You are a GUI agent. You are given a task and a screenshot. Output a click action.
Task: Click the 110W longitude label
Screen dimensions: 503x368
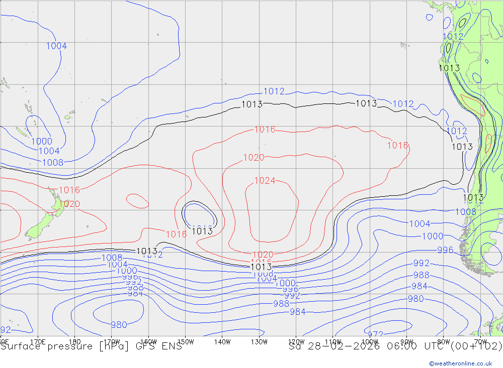[x=333, y=342]
